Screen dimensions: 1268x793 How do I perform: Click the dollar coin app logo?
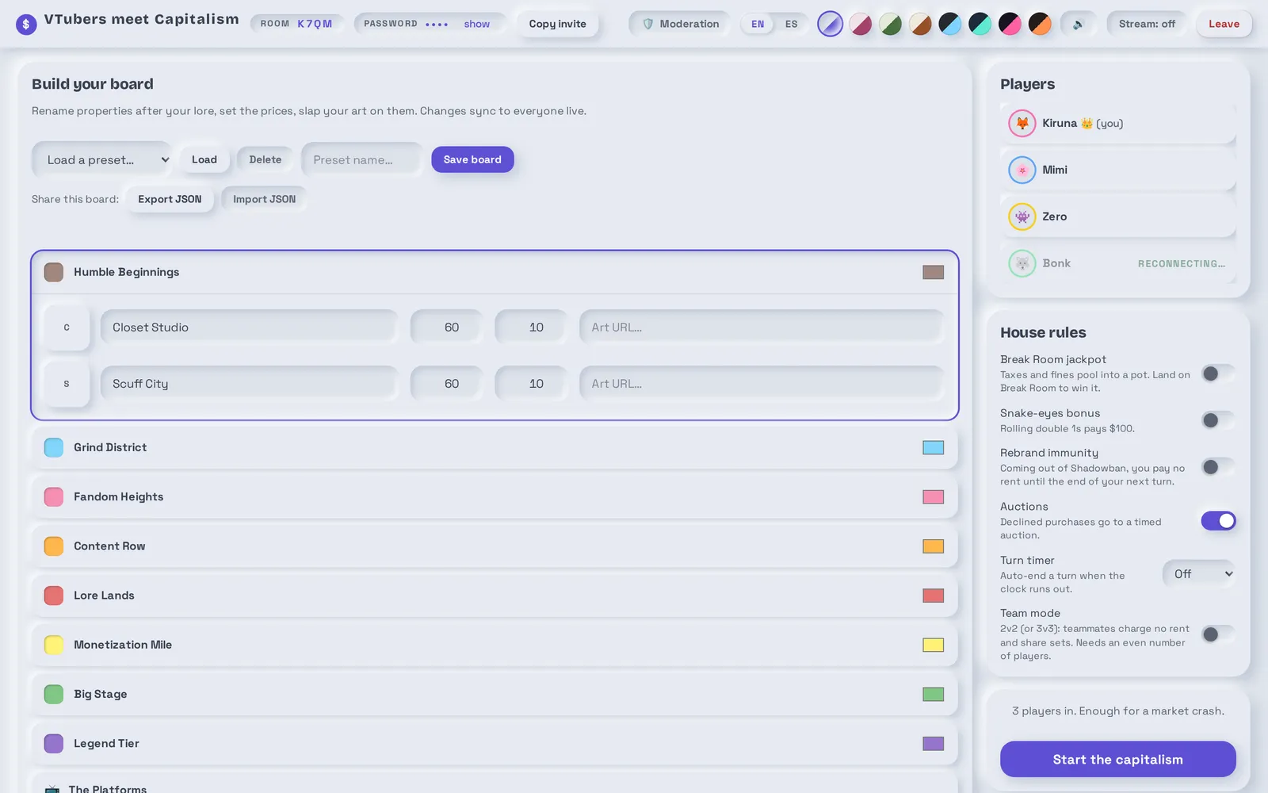pos(26,24)
